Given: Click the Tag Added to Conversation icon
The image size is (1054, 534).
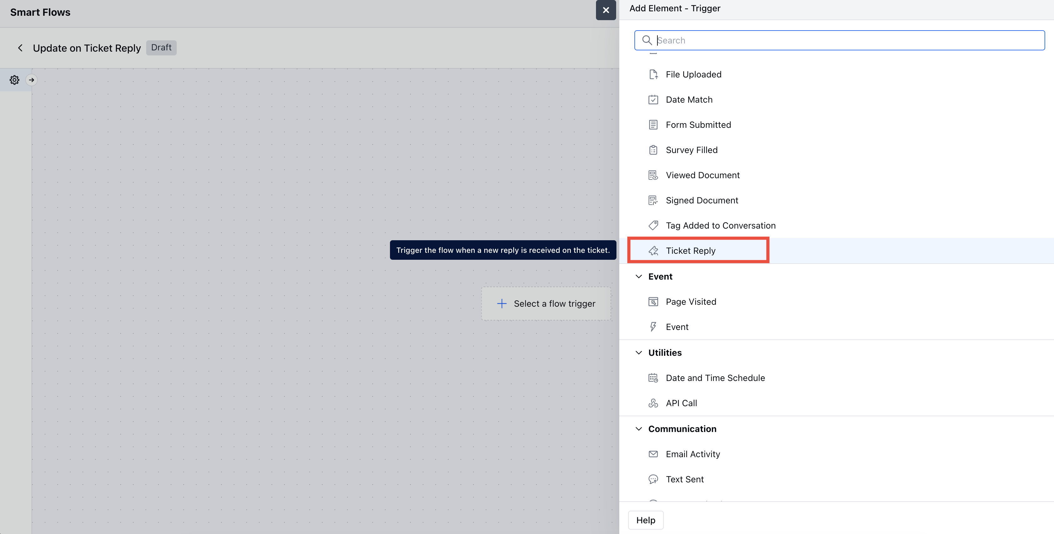Looking at the screenshot, I should [x=653, y=226].
